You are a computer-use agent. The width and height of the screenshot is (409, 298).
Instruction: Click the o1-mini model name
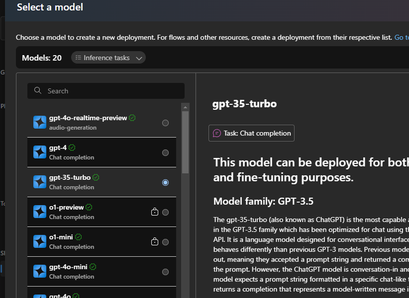pyautogui.click(x=61, y=237)
